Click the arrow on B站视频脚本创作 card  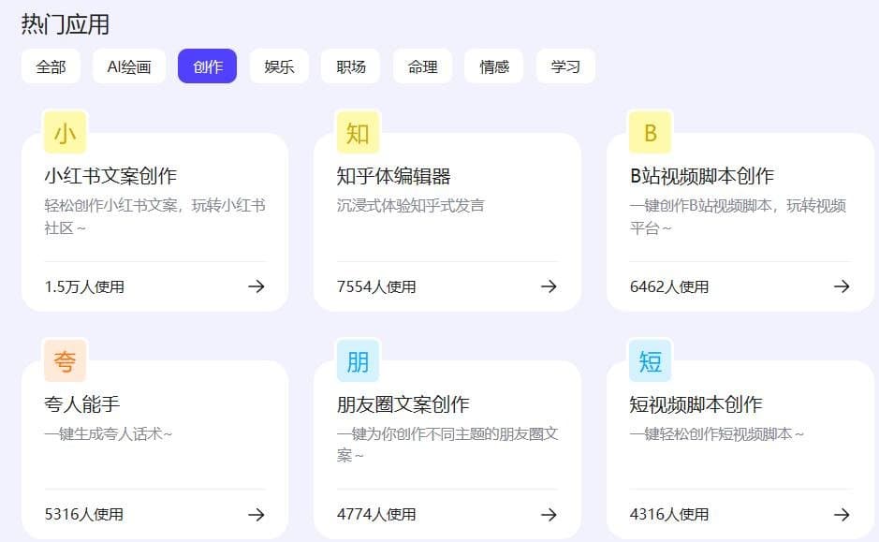click(x=840, y=286)
